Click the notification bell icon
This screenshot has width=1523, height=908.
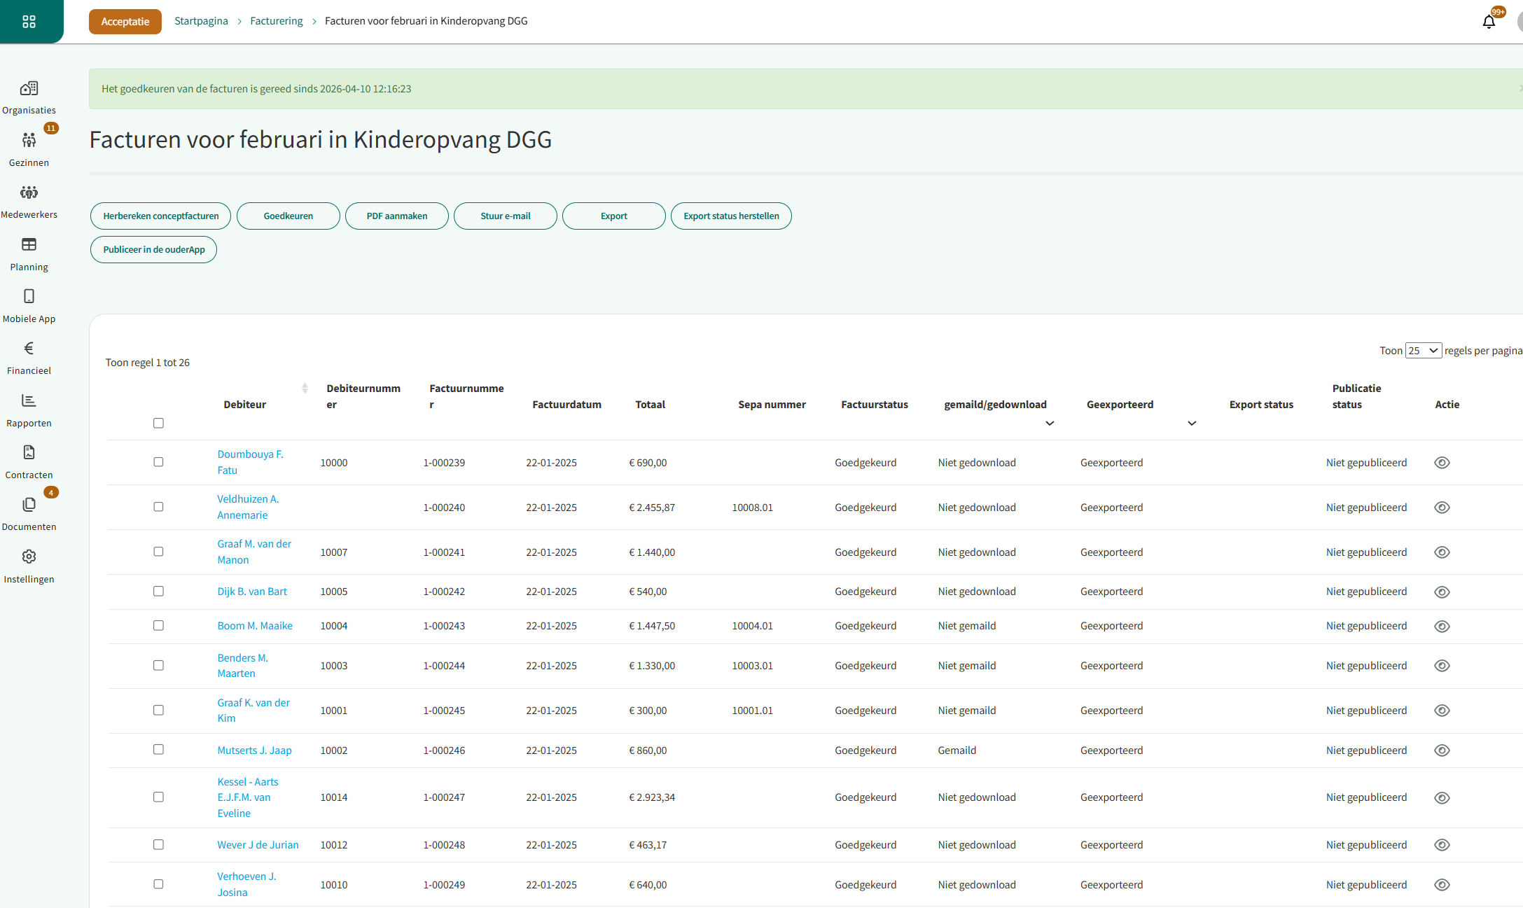[1489, 22]
